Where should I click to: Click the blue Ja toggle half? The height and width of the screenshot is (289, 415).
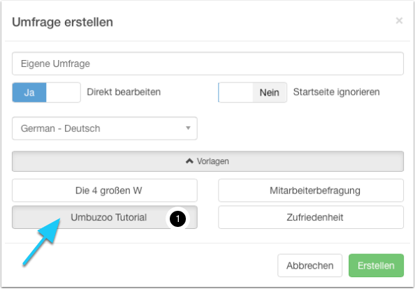coord(29,92)
